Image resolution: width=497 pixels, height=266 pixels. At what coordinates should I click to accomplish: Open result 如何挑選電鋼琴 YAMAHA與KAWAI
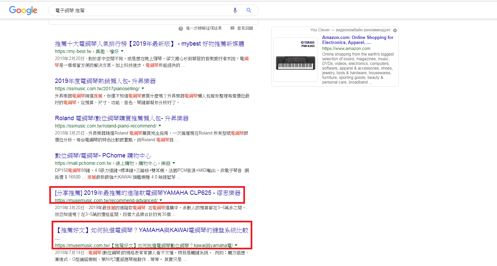click(x=151, y=234)
